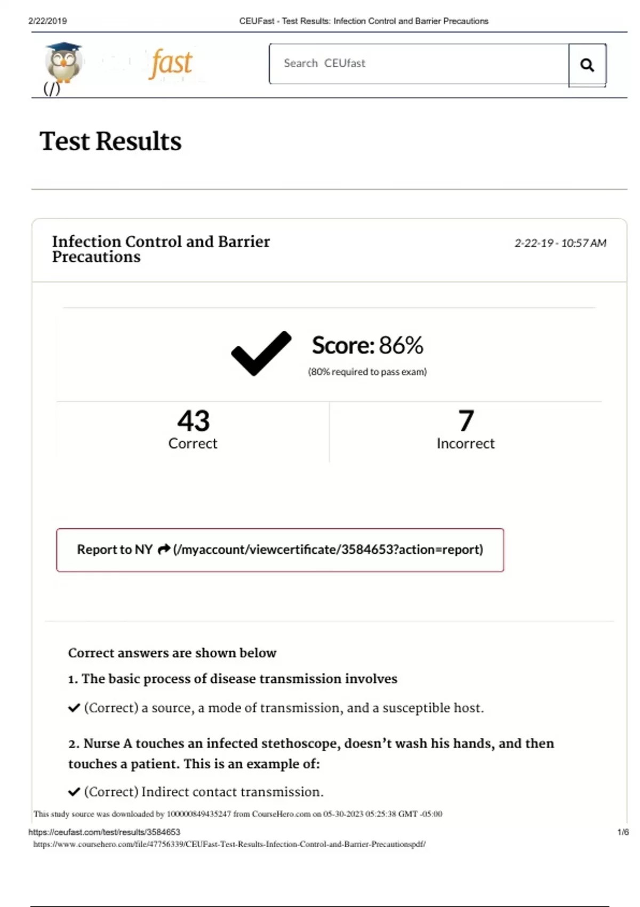Open the ceufast.com test results URL
Image resolution: width=640 pixels, height=907 pixels.
(105, 832)
